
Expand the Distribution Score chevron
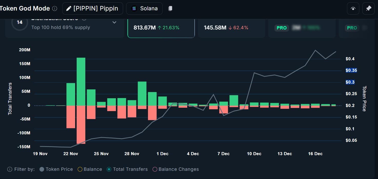coord(114,23)
